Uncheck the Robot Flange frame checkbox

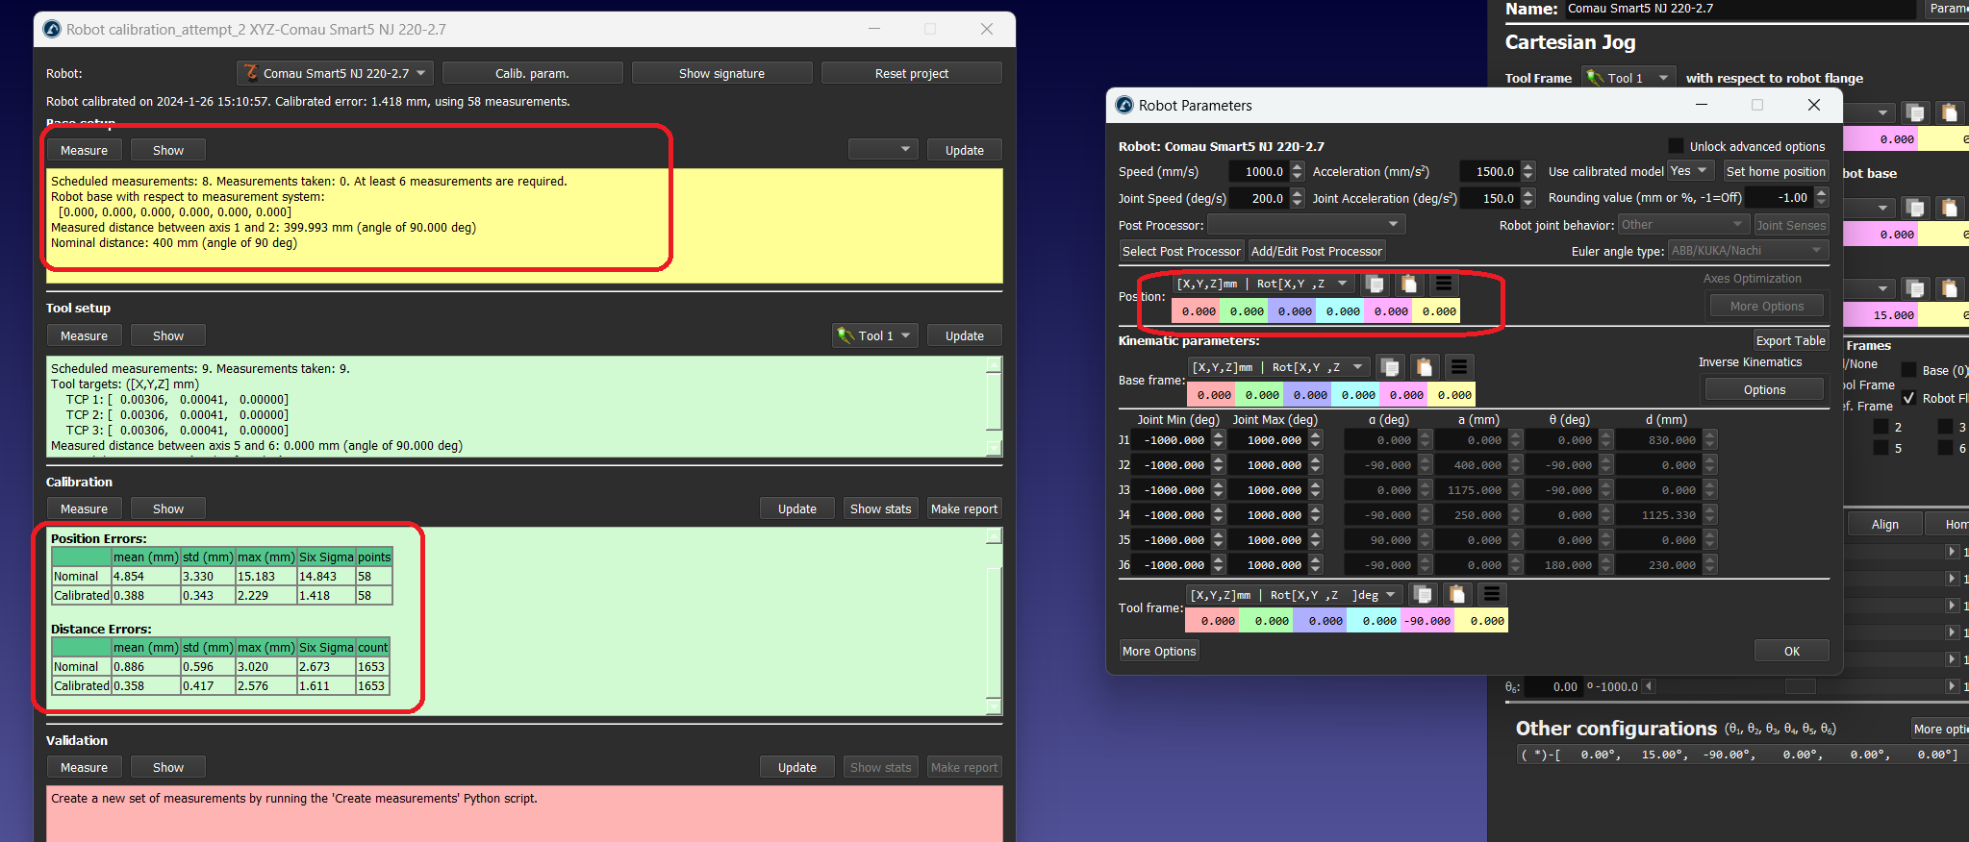click(1908, 398)
